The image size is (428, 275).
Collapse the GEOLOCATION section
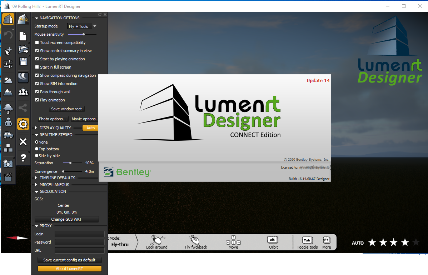(x=36, y=192)
